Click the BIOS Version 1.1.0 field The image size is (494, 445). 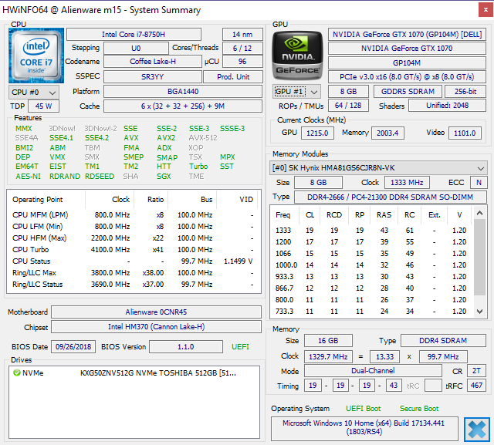(186, 347)
